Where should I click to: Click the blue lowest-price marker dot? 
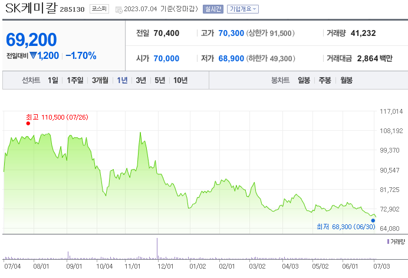click(373, 221)
